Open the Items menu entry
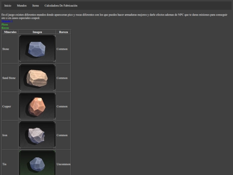The width and height of the screenshot is (233, 175). tap(36, 6)
